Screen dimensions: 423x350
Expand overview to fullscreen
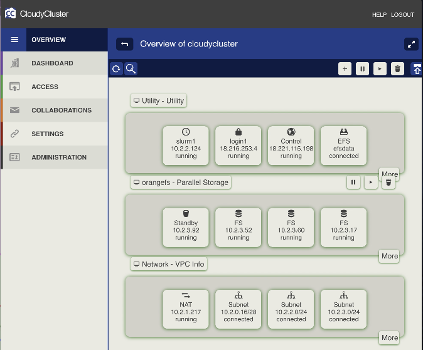coord(411,45)
